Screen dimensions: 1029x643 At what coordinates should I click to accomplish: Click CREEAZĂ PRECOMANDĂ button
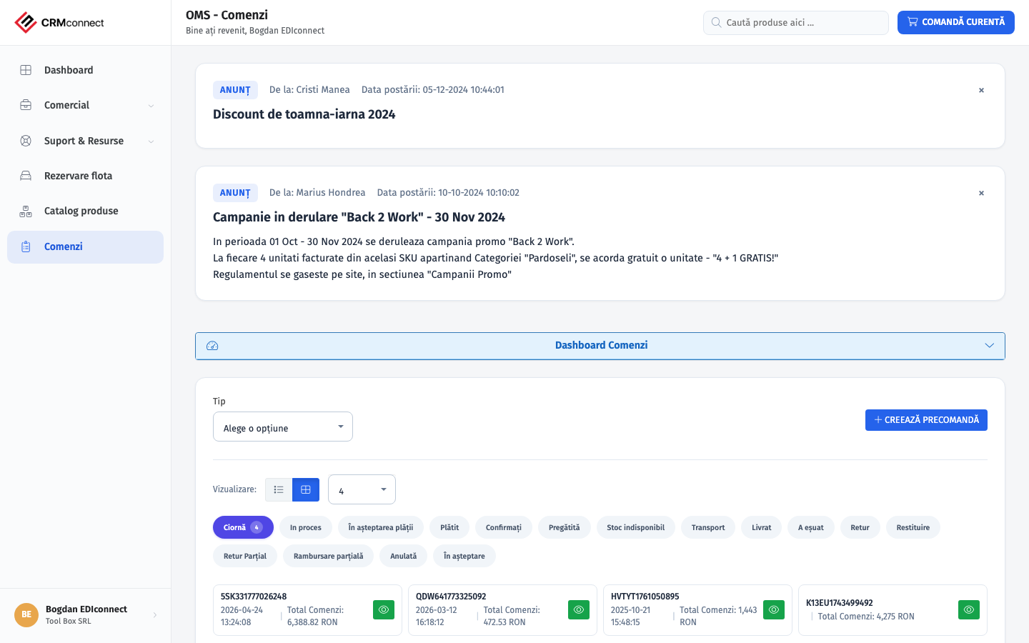tap(926, 420)
